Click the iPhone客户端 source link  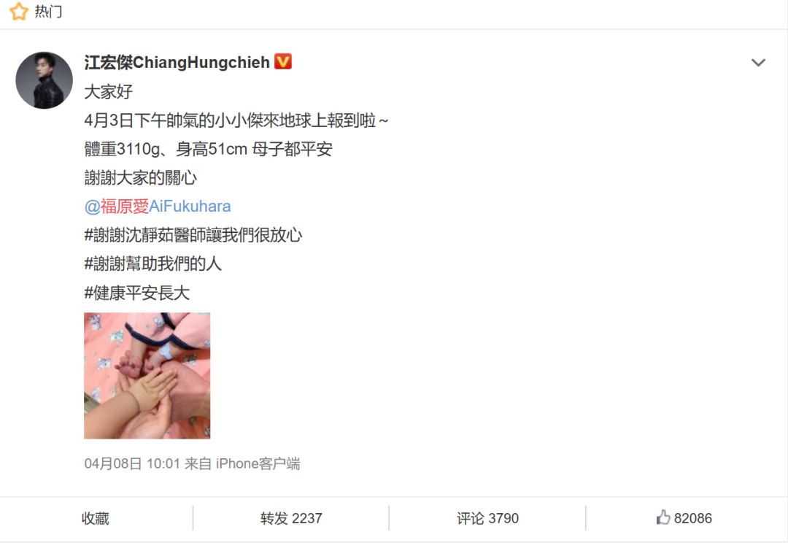pos(258,463)
